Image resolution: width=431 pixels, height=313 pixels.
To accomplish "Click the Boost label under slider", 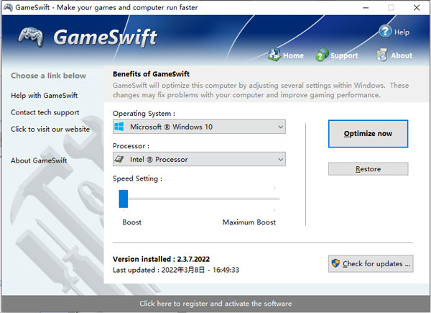I will click(132, 222).
